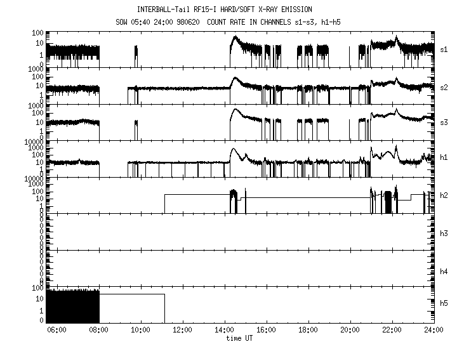
Task: Select the 14:00 time axis tick label
Action: [x=224, y=331]
